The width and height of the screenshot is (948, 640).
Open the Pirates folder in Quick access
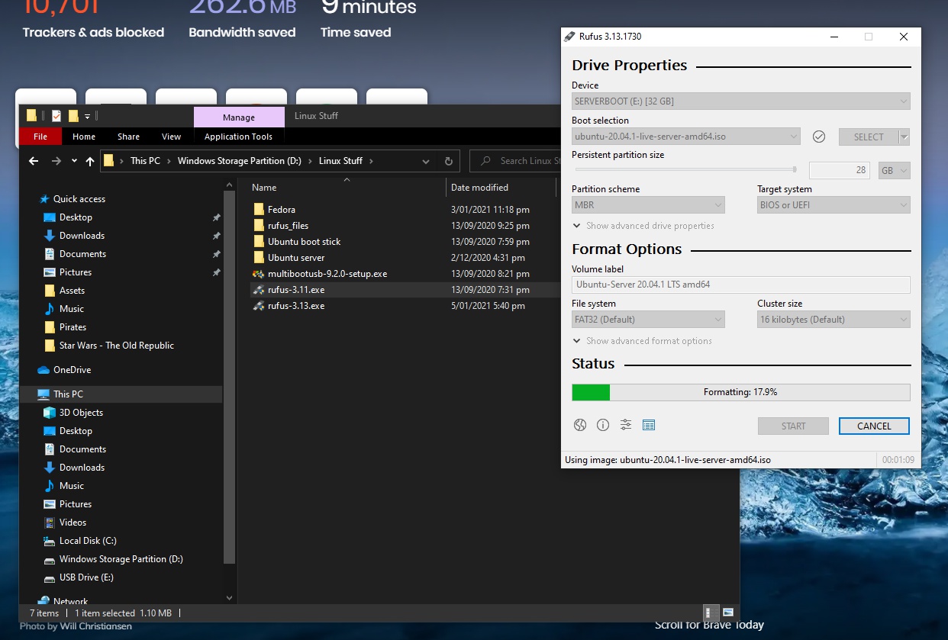[73, 327]
